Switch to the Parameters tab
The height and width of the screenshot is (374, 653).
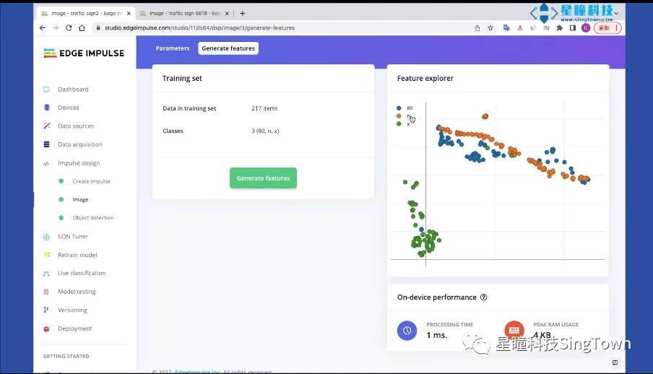point(173,48)
